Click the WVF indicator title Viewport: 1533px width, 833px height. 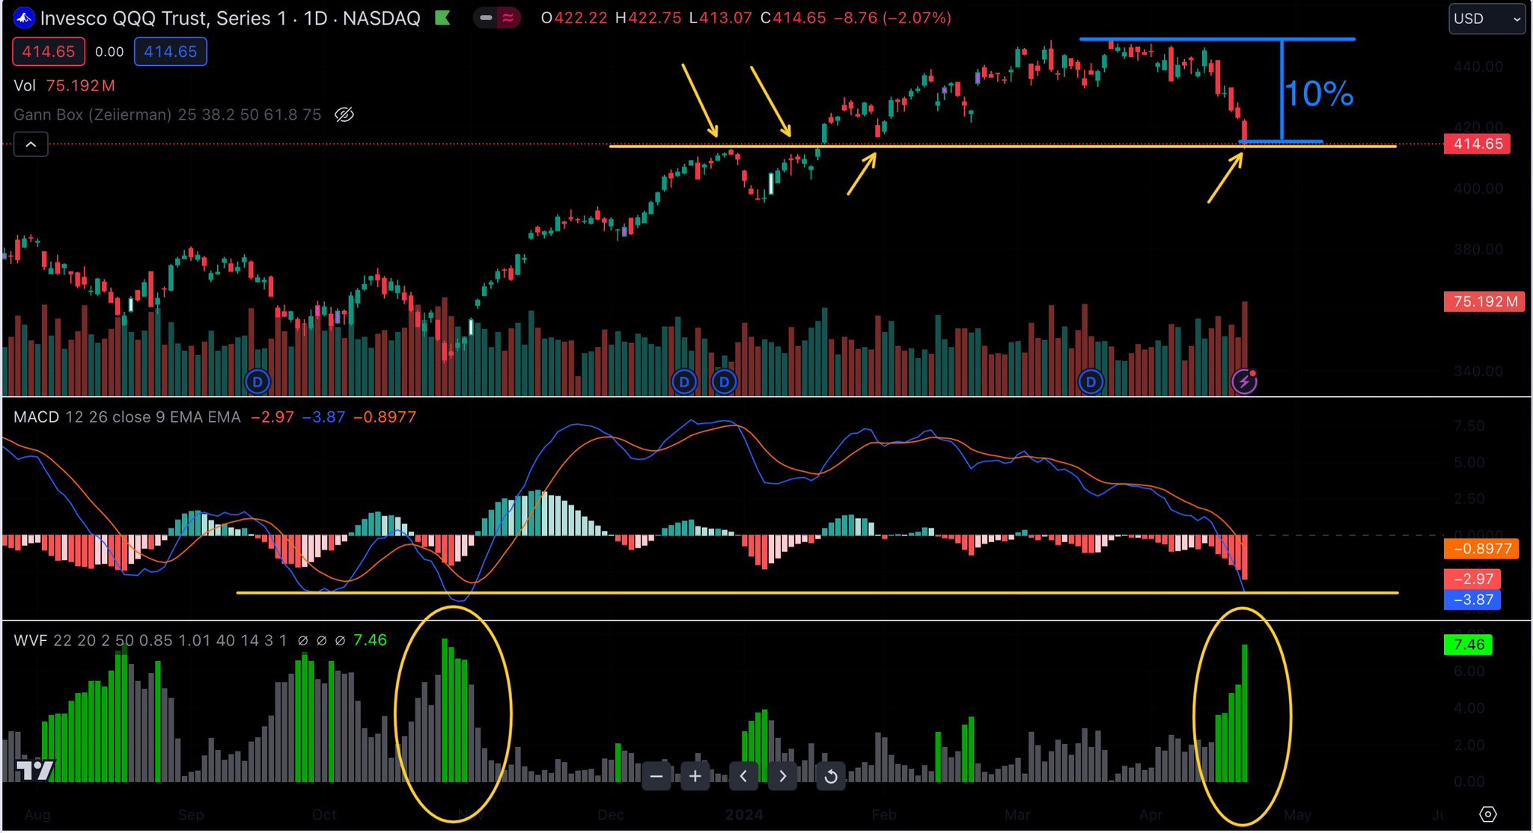pos(31,641)
